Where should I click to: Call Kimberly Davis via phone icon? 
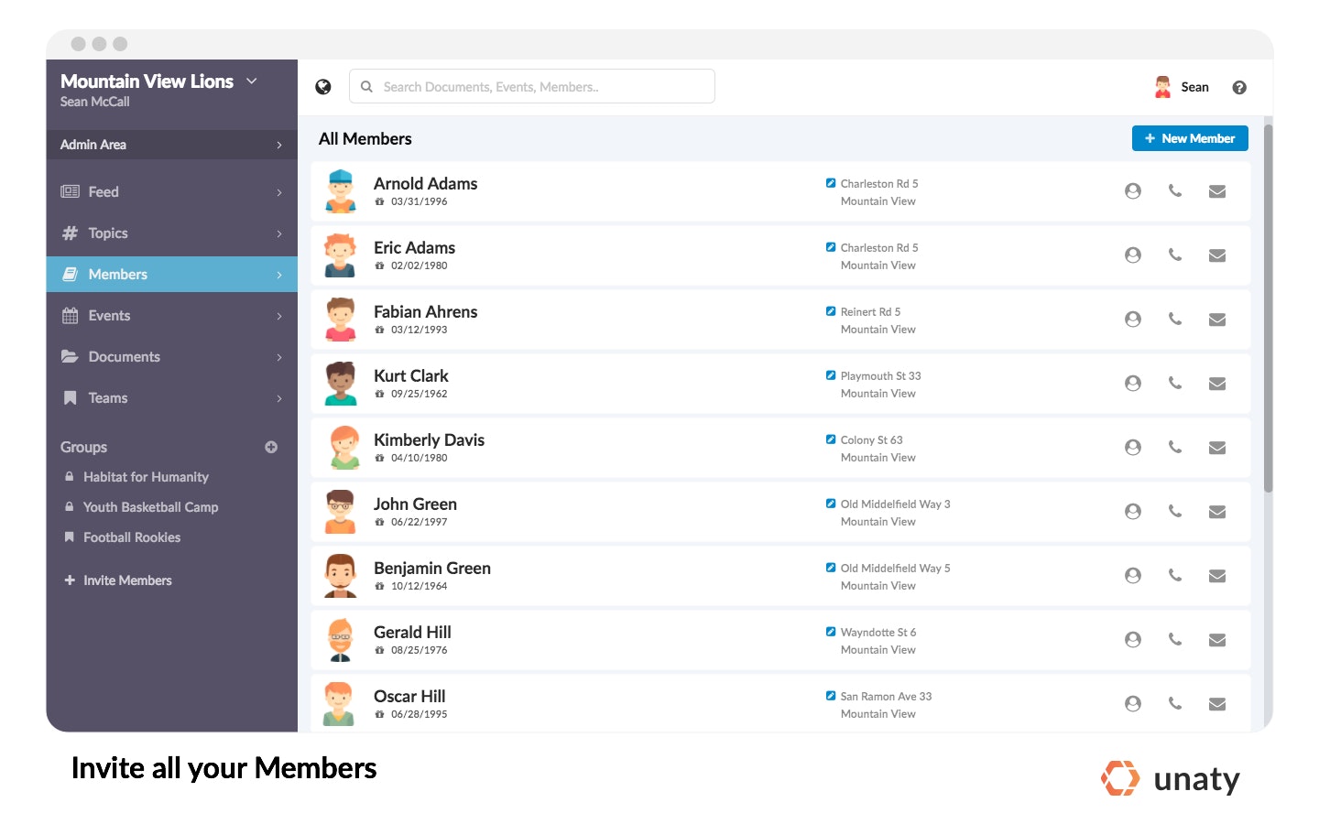pos(1175,448)
